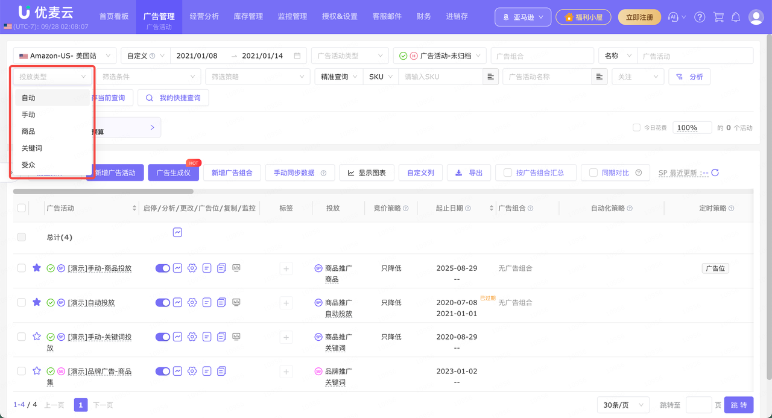Check the 按广告组合汇总 checkbox
The height and width of the screenshot is (418, 772).
tap(508, 173)
